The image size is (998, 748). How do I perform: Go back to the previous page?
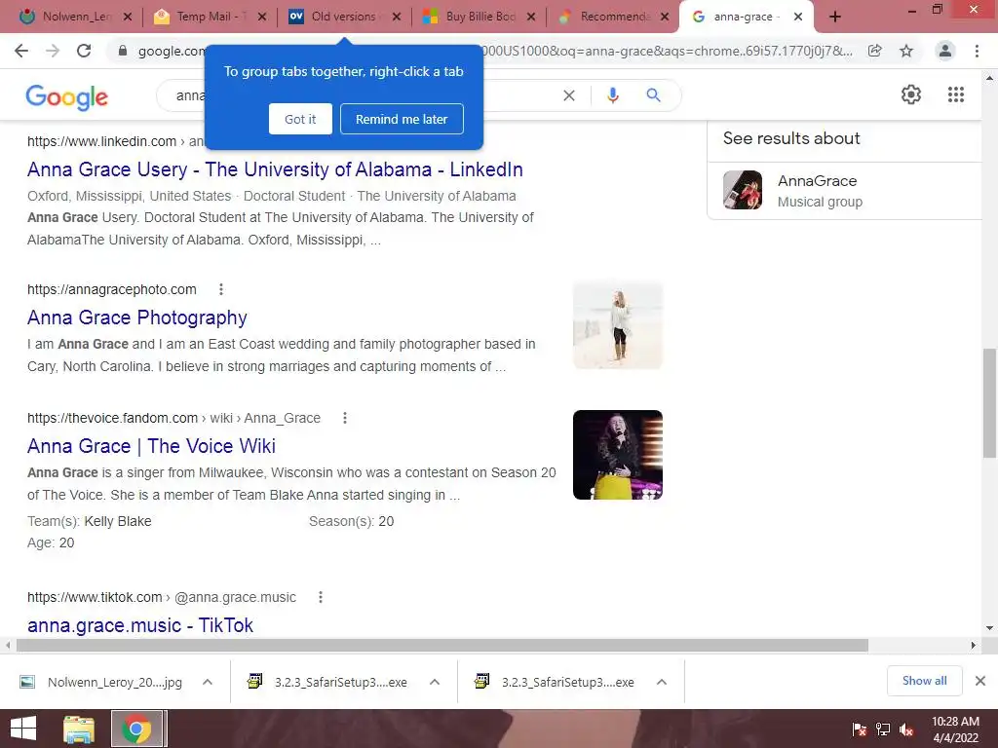click(x=21, y=51)
